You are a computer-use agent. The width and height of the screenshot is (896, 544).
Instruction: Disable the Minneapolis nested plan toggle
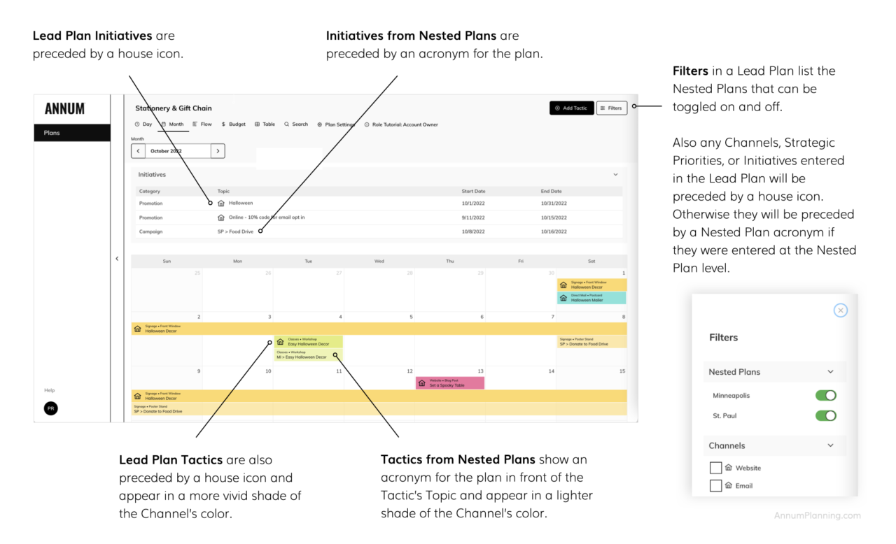point(825,395)
